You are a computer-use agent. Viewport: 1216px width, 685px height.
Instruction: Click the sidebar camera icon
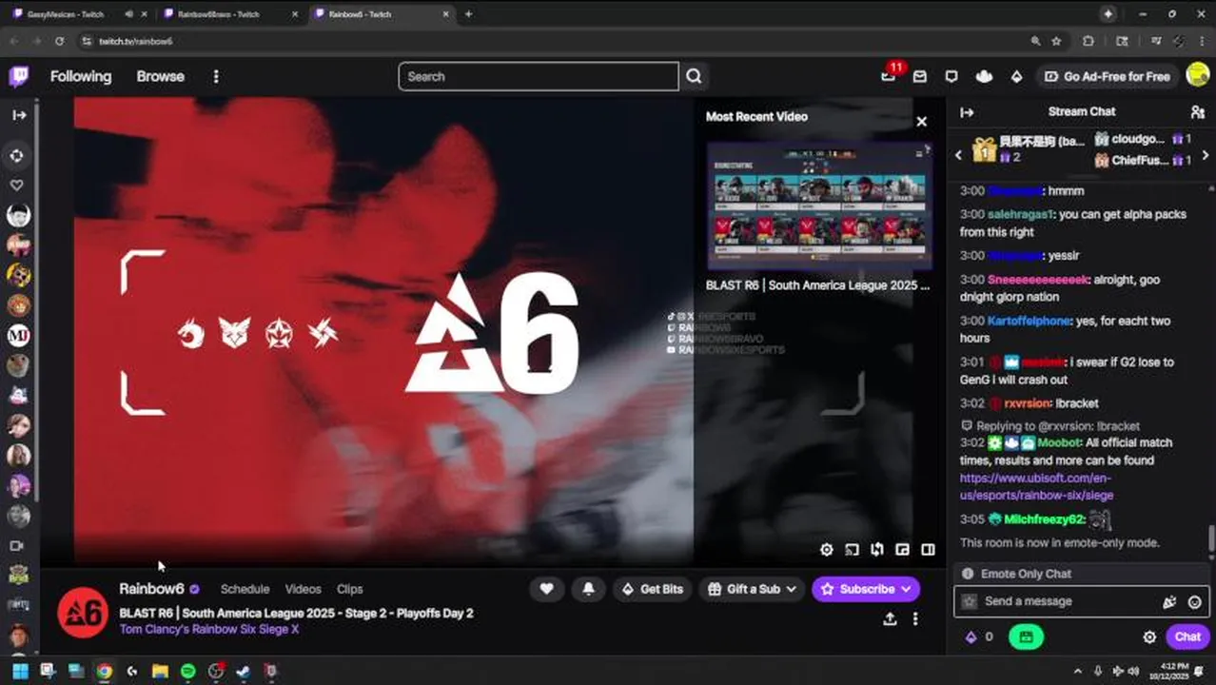click(x=17, y=546)
